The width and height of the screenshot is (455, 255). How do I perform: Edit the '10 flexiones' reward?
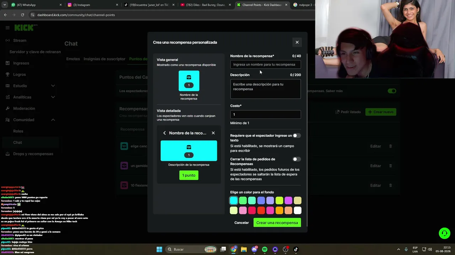click(375, 185)
